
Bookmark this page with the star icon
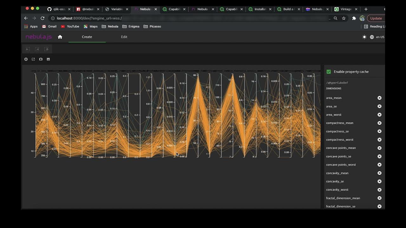[344, 18]
